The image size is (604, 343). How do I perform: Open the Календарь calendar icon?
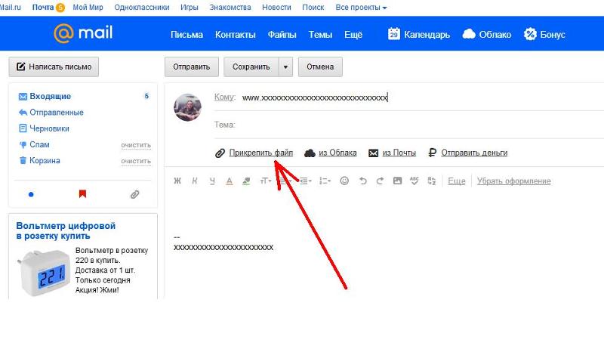[x=393, y=34]
